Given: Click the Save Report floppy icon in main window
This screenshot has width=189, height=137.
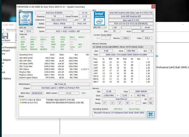Looking at the screenshot, I should [x=5, y=36].
